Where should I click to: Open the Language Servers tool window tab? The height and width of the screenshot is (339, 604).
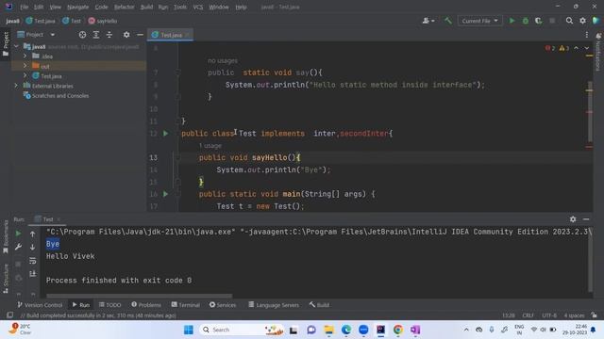[x=274, y=305]
